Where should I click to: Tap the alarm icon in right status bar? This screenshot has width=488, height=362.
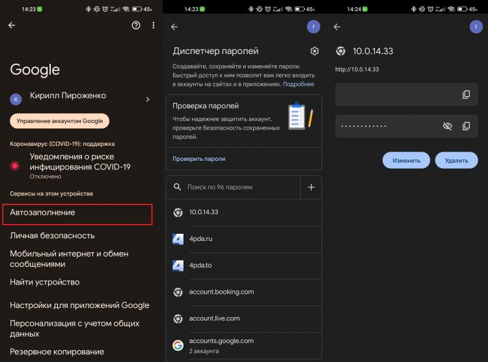pos(430,9)
